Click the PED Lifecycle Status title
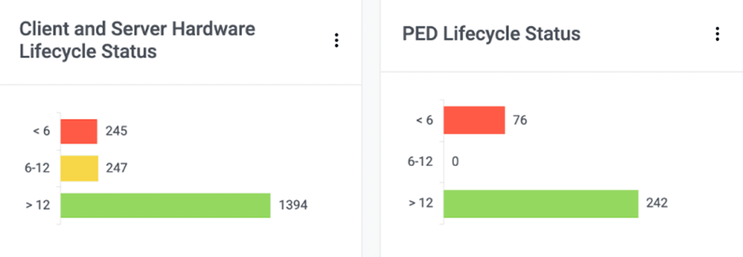 pyautogui.click(x=491, y=34)
